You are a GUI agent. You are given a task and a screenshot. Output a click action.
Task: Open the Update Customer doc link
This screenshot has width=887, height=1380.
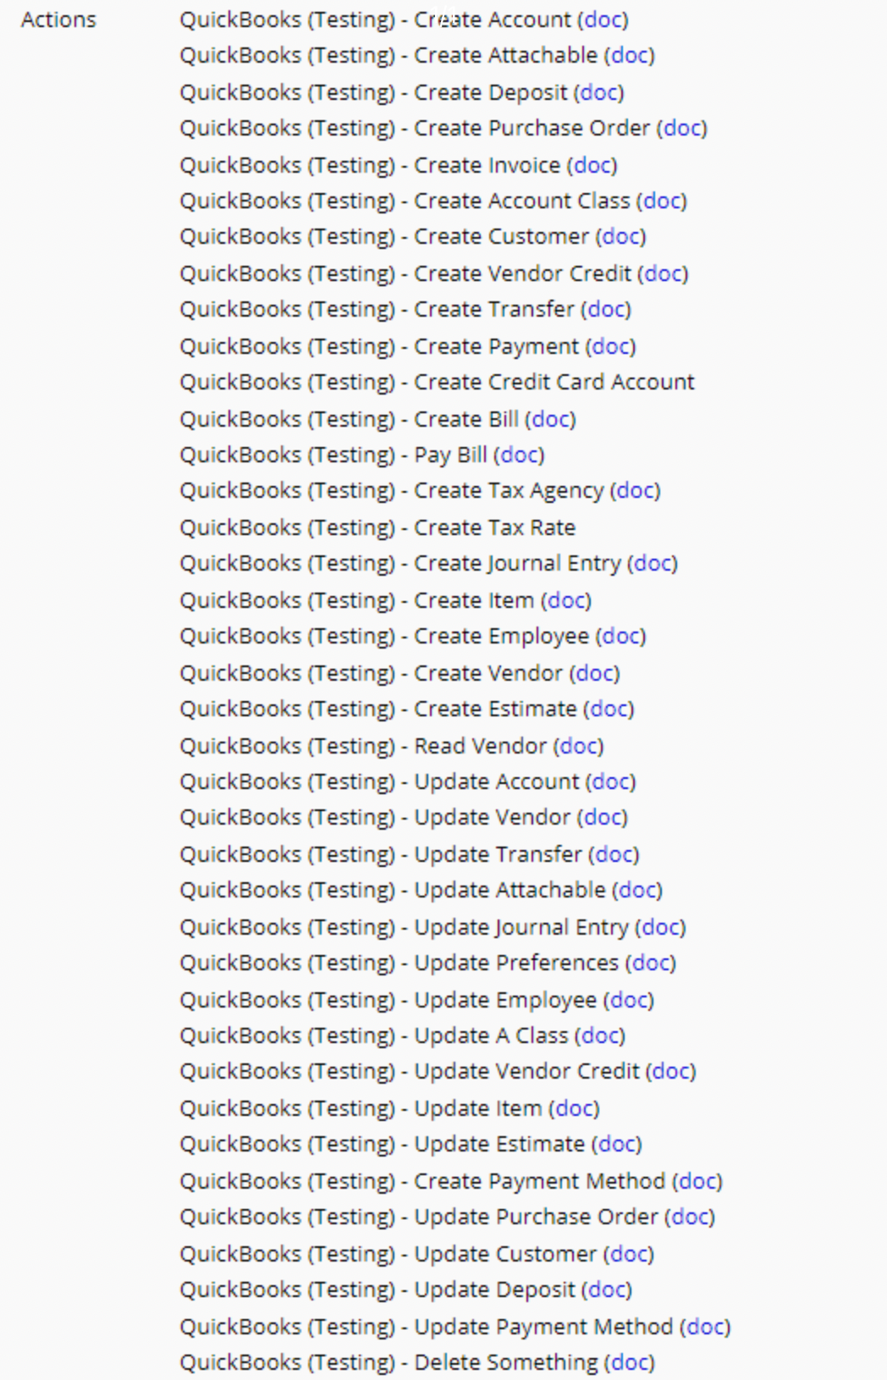coord(631,1255)
